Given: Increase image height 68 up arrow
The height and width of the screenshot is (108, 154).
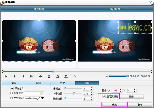Looking at the screenshot, I should point(135,90).
